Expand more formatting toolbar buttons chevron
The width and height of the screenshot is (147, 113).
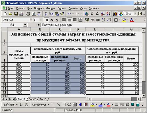coord(144,20)
